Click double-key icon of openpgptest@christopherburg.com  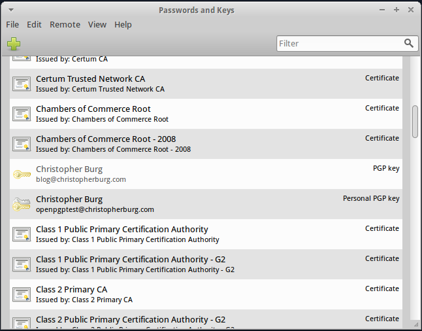click(22, 204)
